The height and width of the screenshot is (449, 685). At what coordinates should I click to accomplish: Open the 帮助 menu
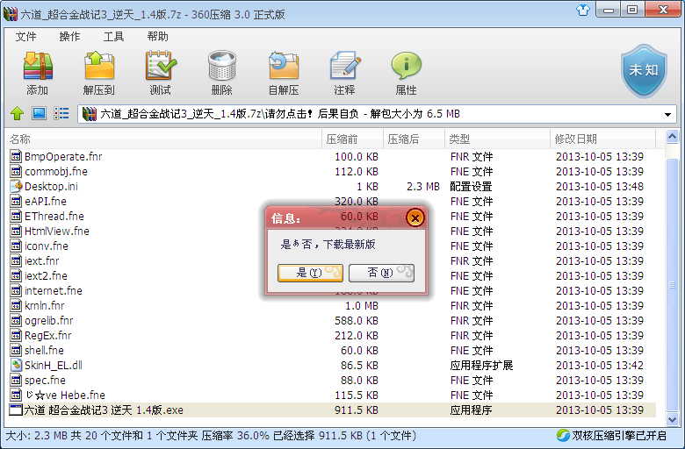[157, 36]
